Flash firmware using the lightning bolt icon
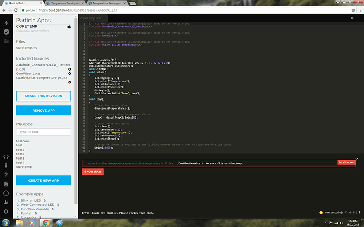 pyautogui.click(x=6, y=23)
